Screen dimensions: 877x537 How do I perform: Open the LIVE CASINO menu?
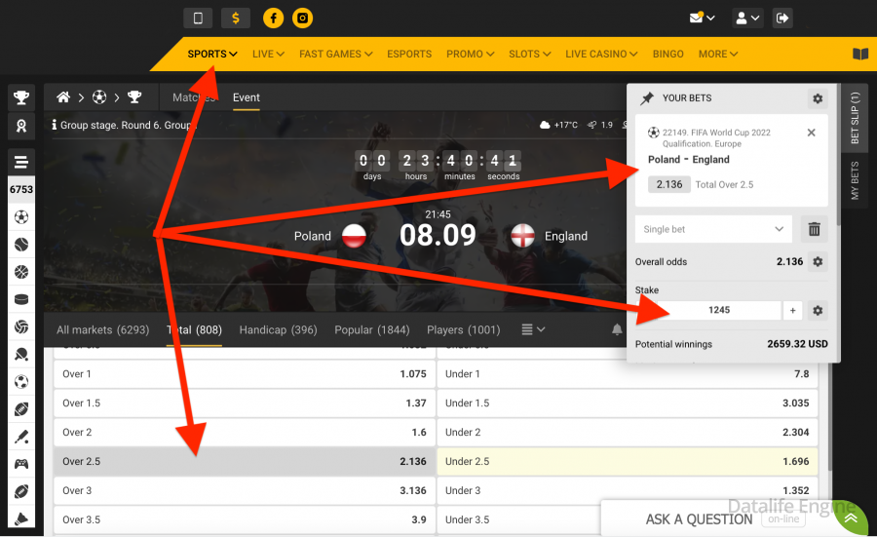601,54
